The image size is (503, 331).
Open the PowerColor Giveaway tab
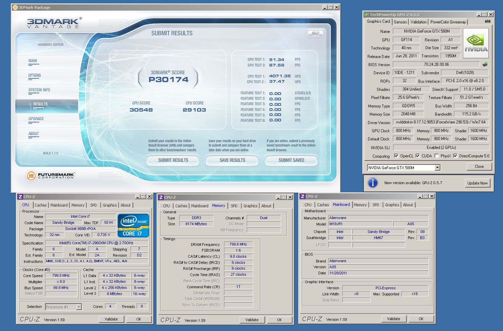tap(448, 22)
